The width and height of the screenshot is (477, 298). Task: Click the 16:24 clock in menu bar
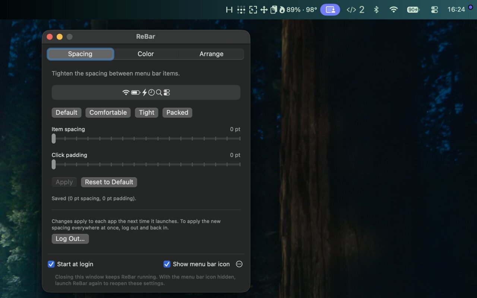point(456,10)
